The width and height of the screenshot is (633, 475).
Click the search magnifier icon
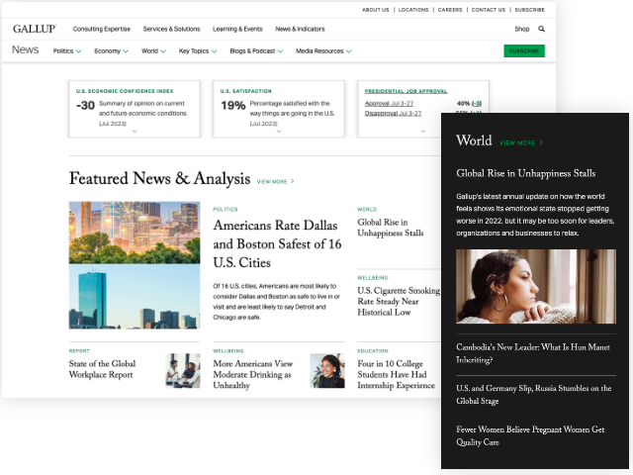[x=541, y=29]
